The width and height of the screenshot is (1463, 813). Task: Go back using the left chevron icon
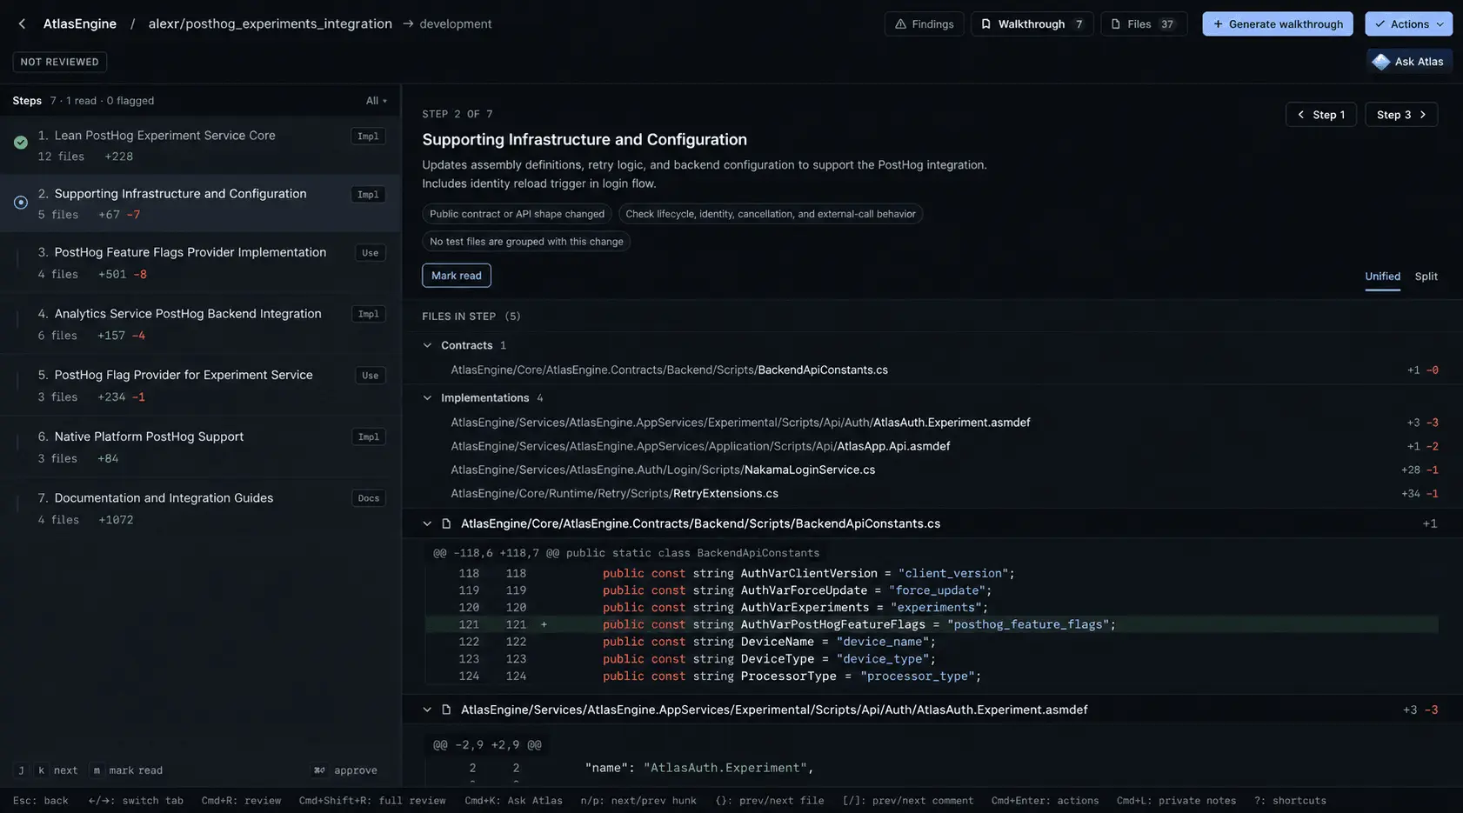point(22,24)
